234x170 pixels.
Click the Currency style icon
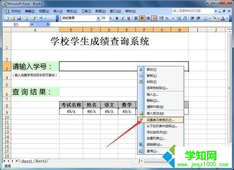(161, 18)
